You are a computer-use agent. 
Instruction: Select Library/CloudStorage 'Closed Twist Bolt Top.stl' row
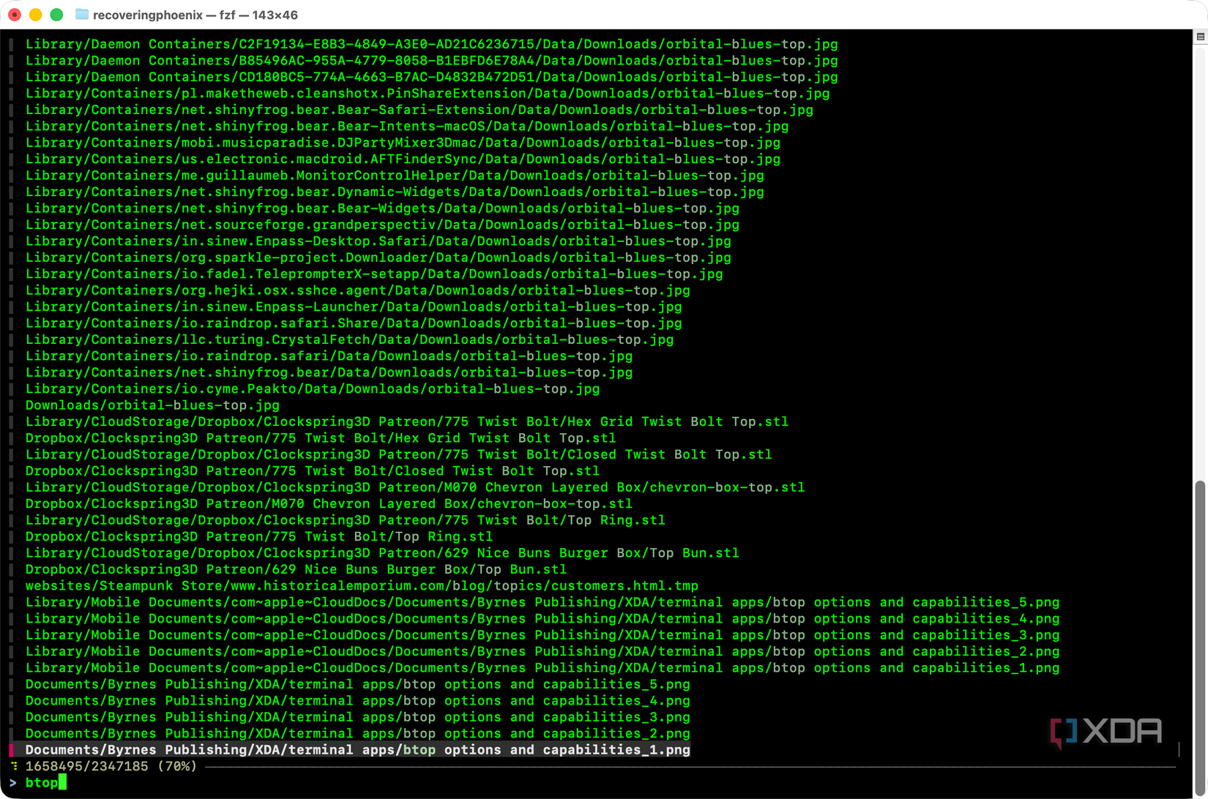pyautogui.click(x=399, y=454)
